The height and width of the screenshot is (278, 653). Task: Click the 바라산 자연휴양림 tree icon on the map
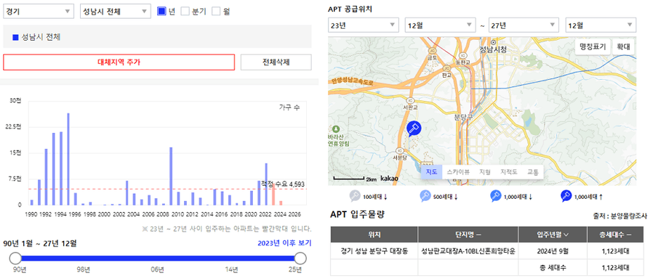click(336, 130)
